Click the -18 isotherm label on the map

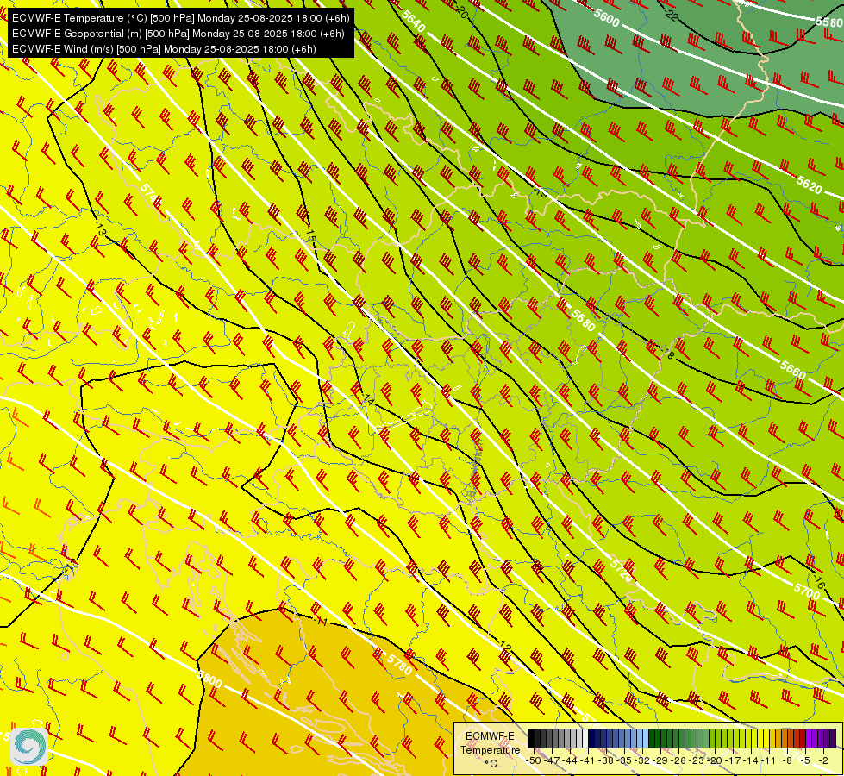[668, 354]
